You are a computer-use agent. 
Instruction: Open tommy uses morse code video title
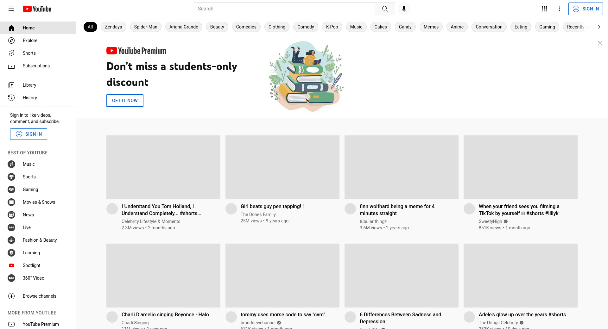pos(283,314)
